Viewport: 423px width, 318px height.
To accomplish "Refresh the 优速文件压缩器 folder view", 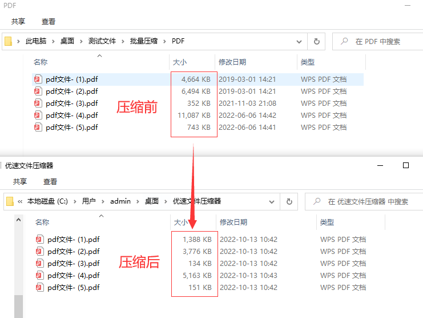I will [289, 201].
